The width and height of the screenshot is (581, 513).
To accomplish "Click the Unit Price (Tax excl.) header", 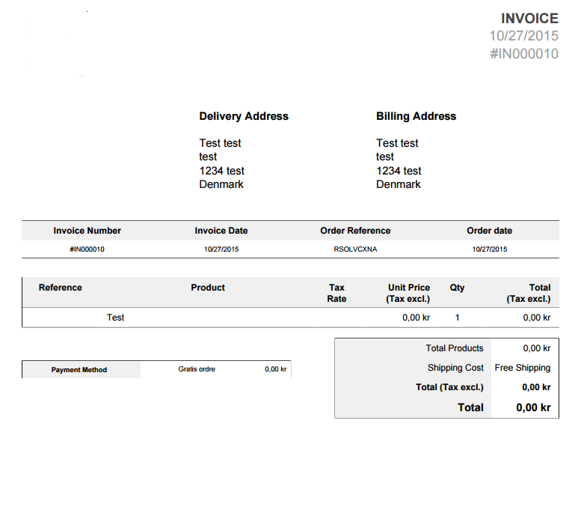I will 408,293.
